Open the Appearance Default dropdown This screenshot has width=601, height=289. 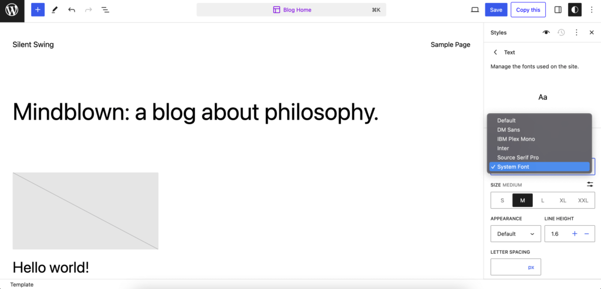pos(515,234)
